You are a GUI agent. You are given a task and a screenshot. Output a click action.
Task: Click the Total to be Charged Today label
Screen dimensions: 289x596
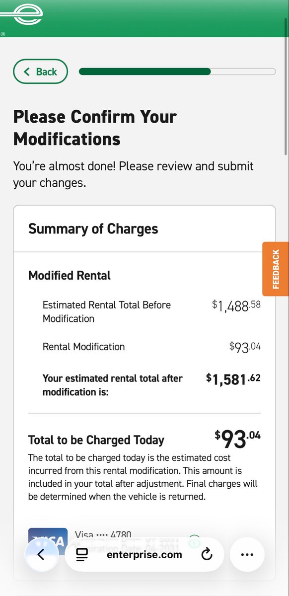96,440
